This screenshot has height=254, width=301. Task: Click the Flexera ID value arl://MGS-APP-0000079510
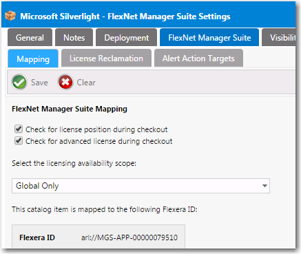(x=129, y=237)
